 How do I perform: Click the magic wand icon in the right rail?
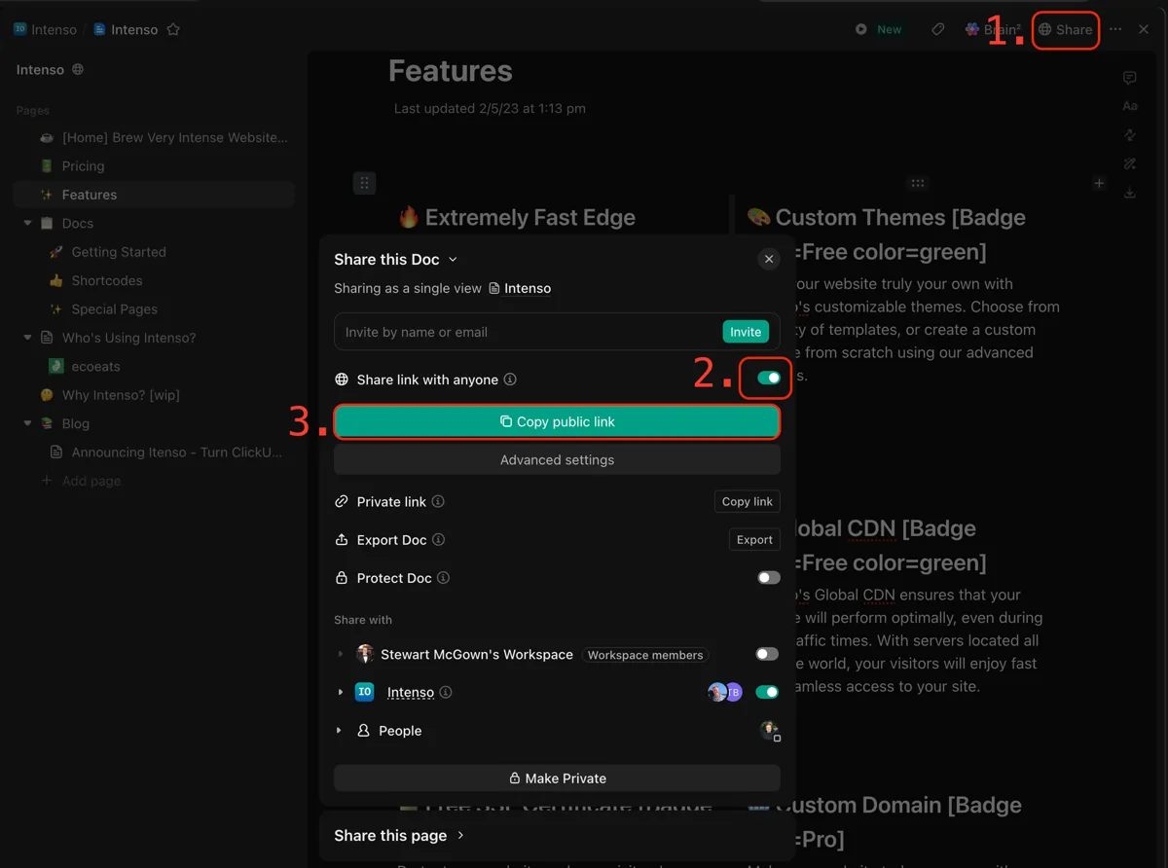click(1130, 163)
